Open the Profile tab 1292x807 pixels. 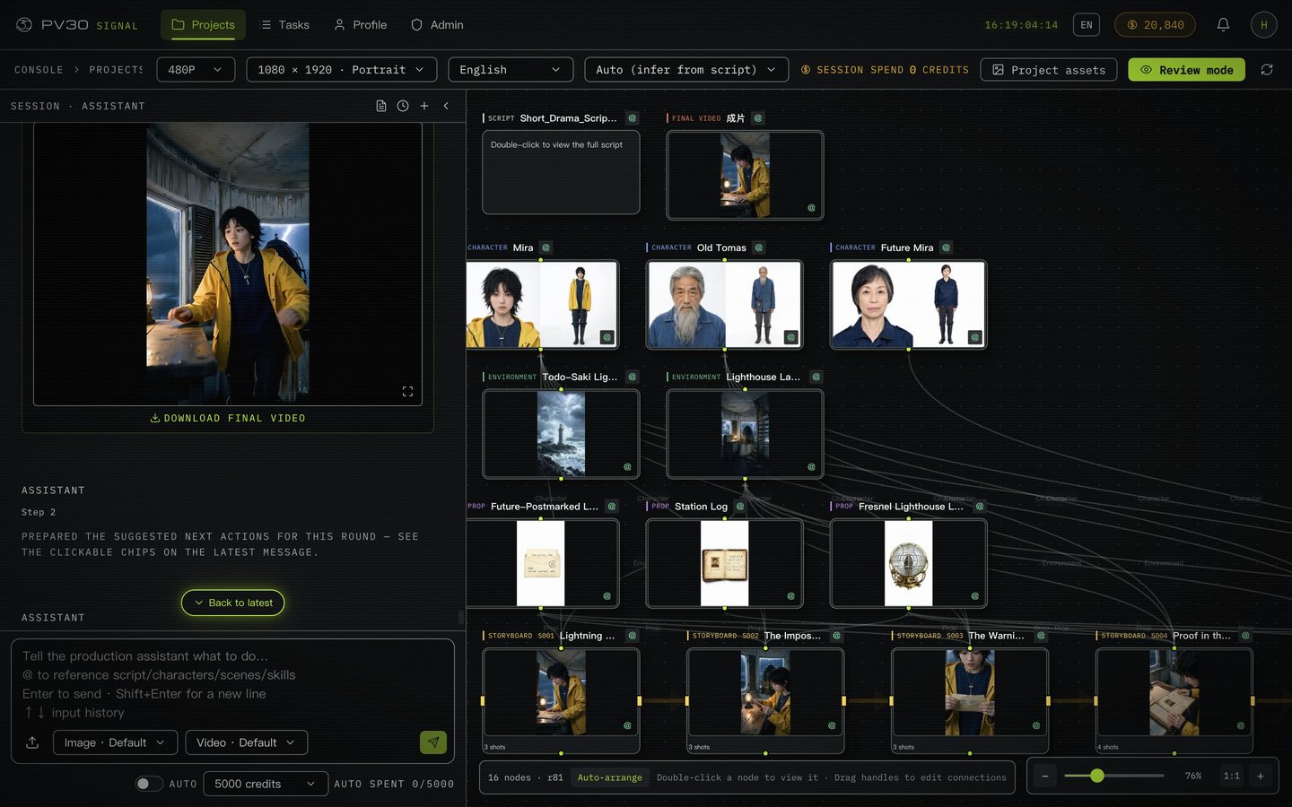[x=360, y=25]
